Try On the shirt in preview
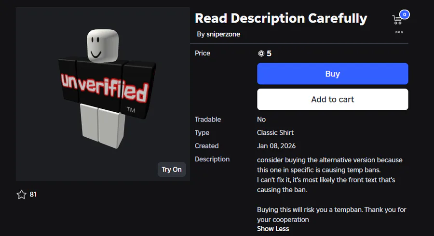 172,170
